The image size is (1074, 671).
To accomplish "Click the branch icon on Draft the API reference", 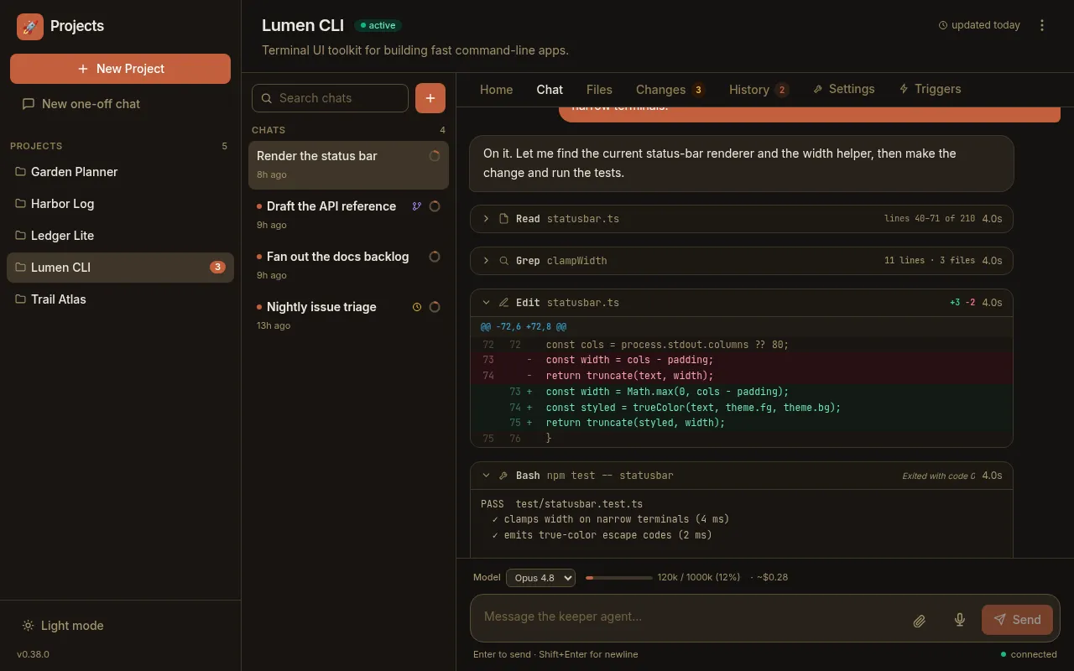I will point(416,206).
